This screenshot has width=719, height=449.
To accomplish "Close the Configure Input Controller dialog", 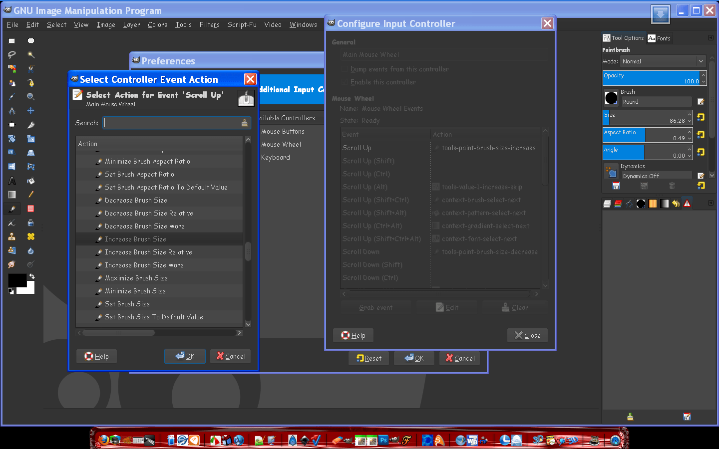I will click(527, 335).
